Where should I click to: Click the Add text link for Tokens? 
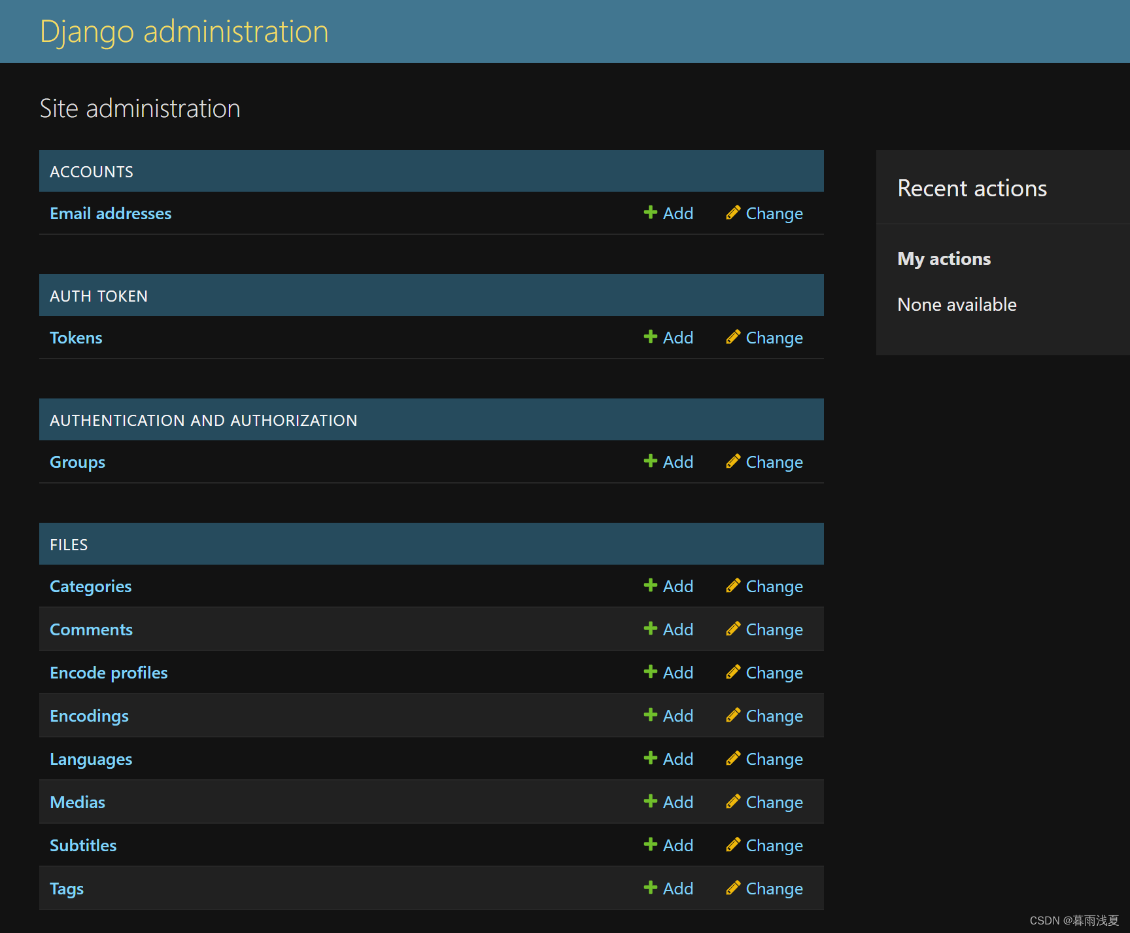coord(678,338)
